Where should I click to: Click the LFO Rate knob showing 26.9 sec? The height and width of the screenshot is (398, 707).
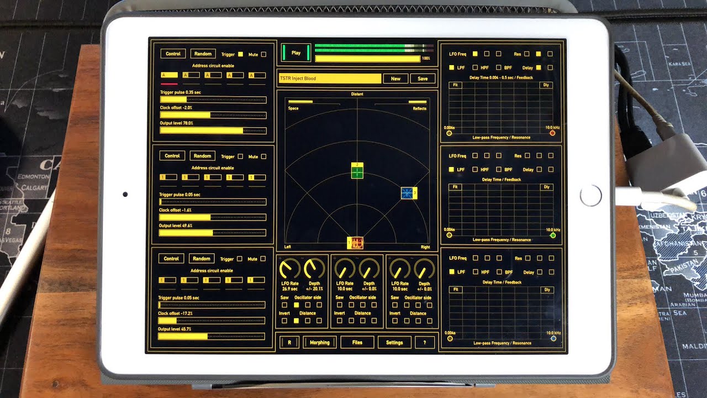pos(289,269)
